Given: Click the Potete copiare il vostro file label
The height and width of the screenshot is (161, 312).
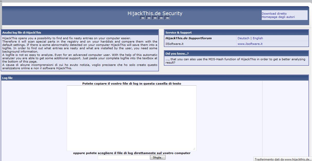Looking at the screenshot, I should (132, 84).
